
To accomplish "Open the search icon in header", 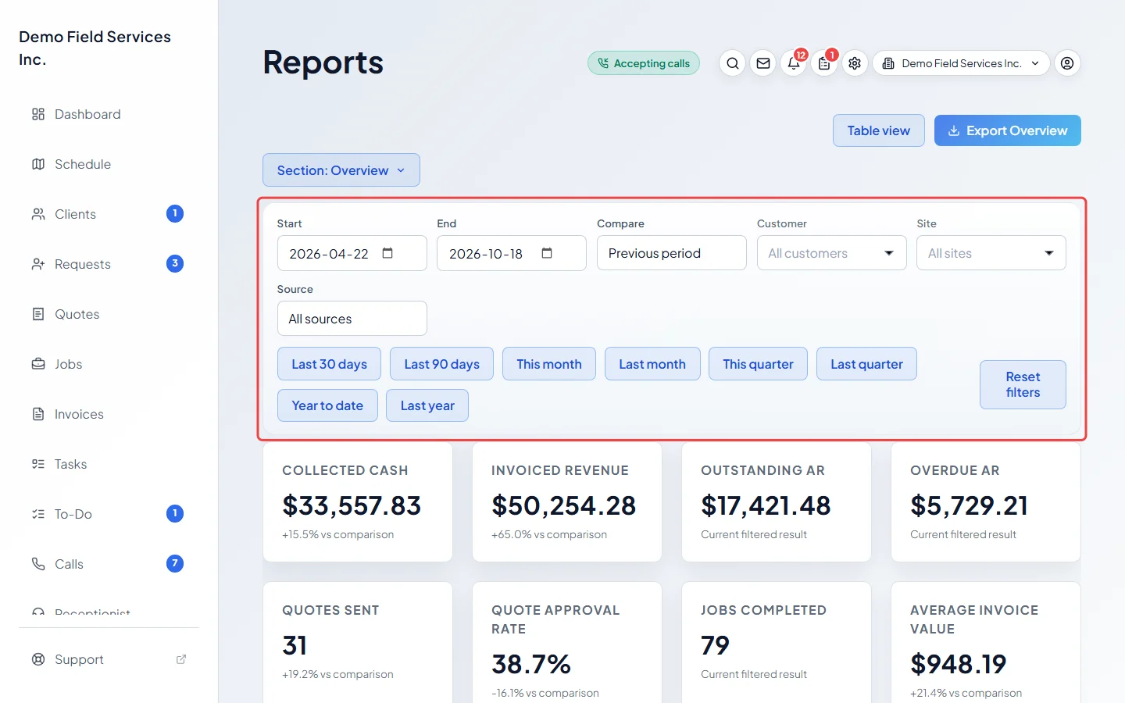I will (x=732, y=63).
